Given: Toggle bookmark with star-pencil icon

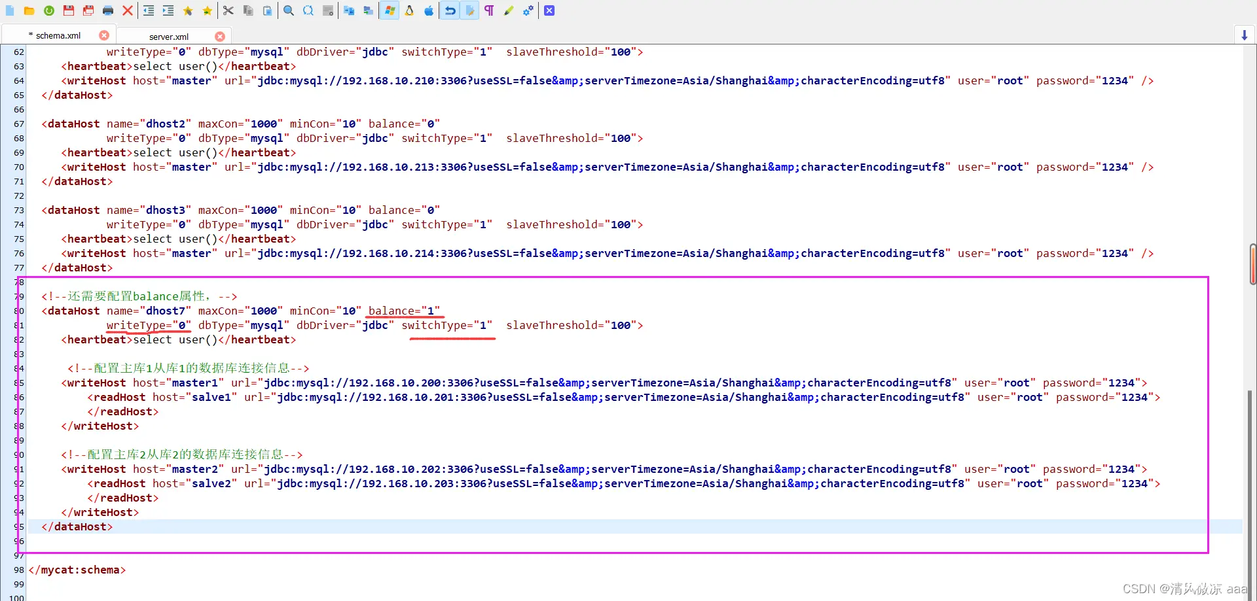Looking at the screenshot, I should tap(188, 10).
